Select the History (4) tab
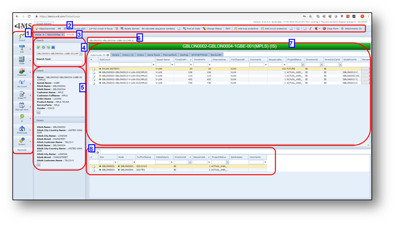 tap(128, 55)
